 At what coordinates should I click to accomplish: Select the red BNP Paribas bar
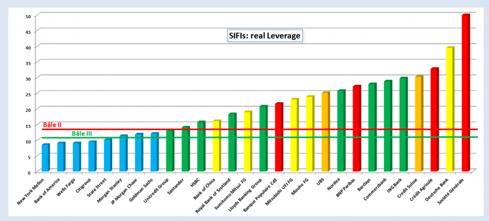[x=356, y=128]
